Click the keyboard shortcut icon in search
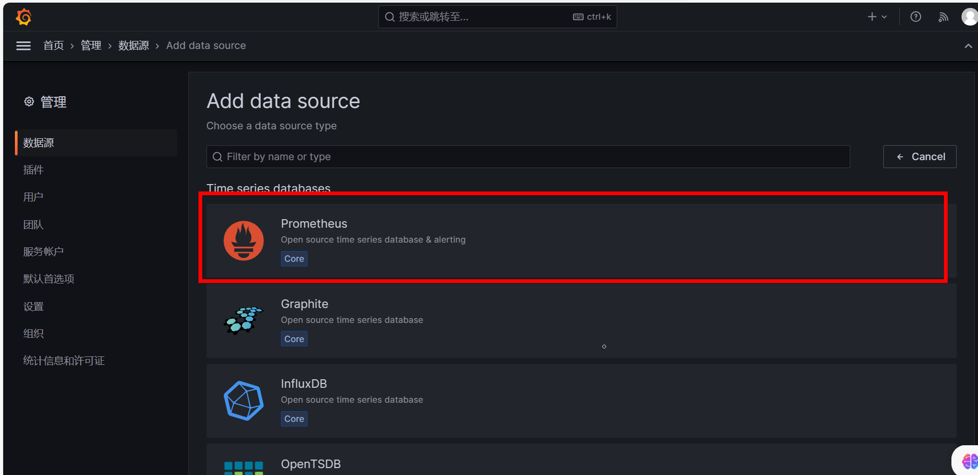This screenshot has height=475, width=978. [578, 17]
